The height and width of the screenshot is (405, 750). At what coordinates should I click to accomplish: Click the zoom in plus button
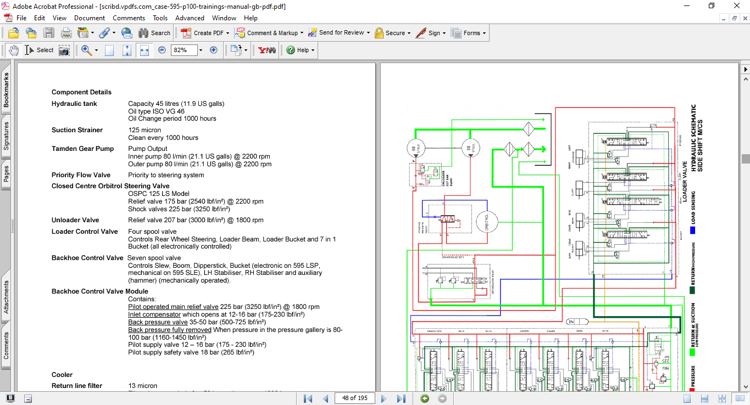point(214,50)
